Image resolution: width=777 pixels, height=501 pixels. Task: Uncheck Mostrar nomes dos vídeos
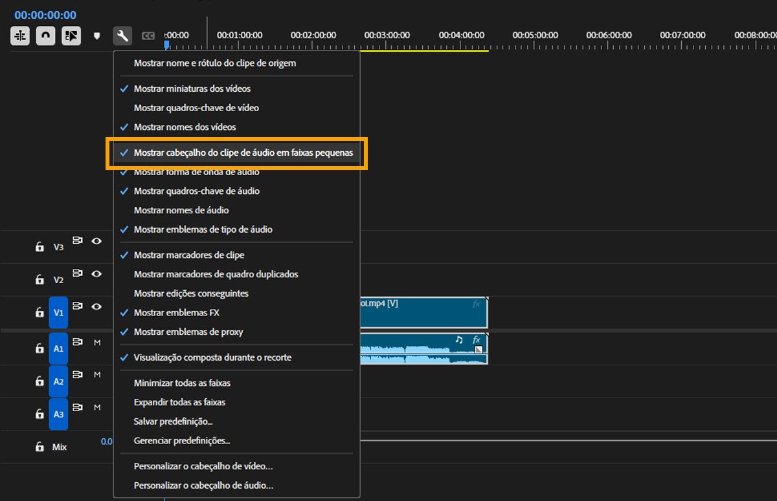click(x=236, y=127)
